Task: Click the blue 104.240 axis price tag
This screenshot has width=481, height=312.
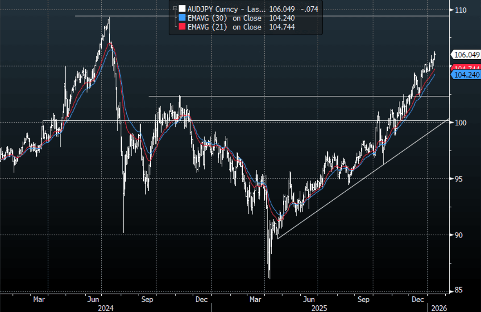Action: point(466,75)
